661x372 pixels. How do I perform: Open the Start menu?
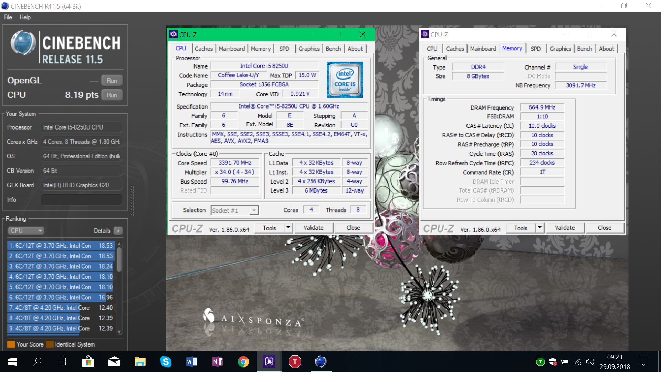point(12,362)
